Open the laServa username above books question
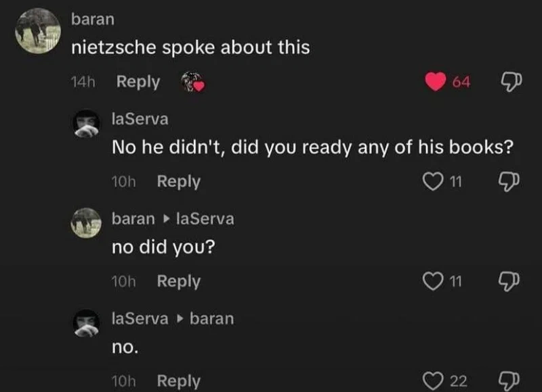Screen dimensions: 542x392 pos(140,119)
